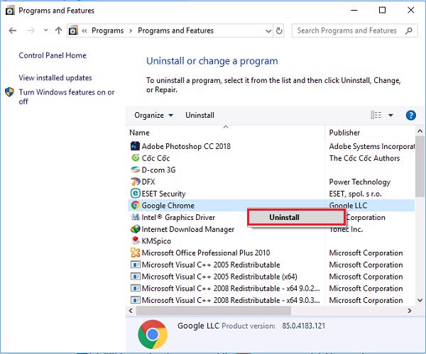Select Internet Download Manager icon
The height and width of the screenshot is (354, 426).
click(135, 229)
